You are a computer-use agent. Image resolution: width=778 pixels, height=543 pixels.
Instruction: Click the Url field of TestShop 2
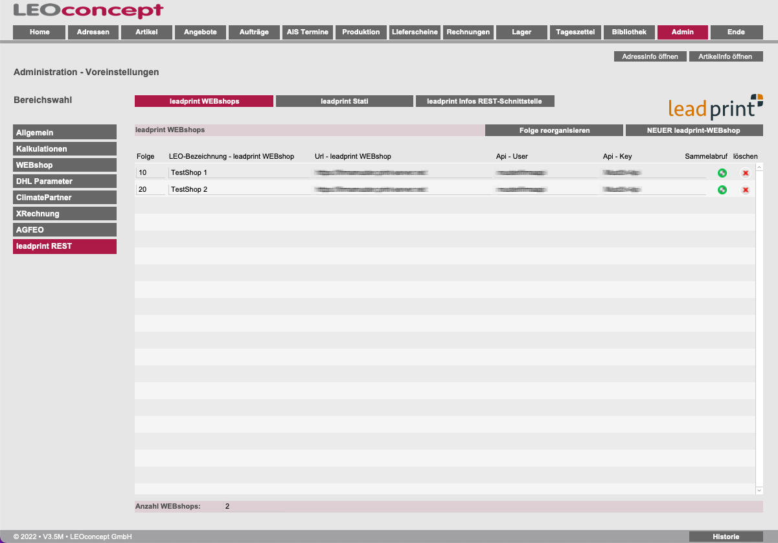coord(402,189)
